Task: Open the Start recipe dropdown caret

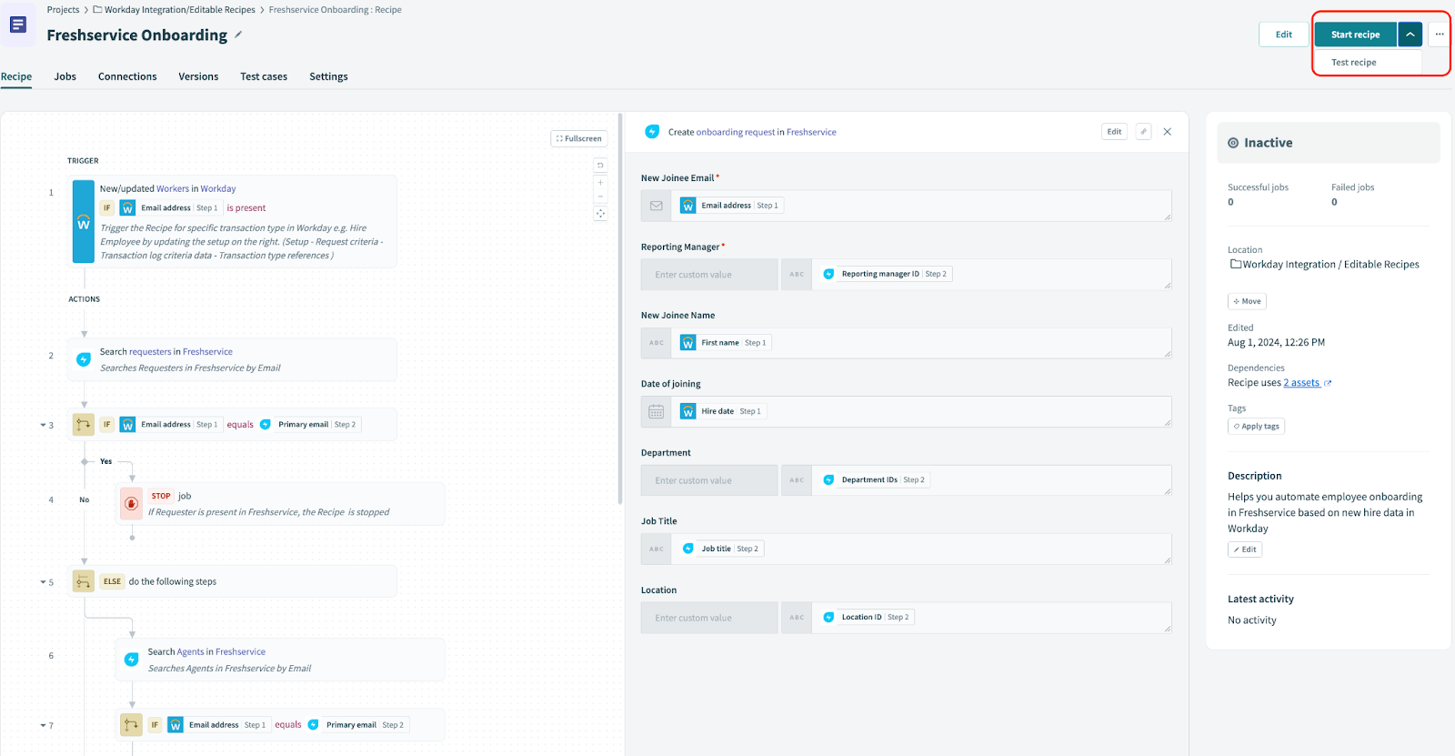Action: pyautogui.click(x=1410, y=35)
